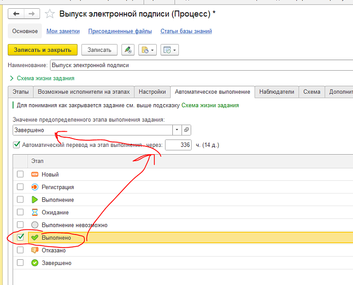Click the green play icon for Выполнение
The image size is (353, 285).
34,200
